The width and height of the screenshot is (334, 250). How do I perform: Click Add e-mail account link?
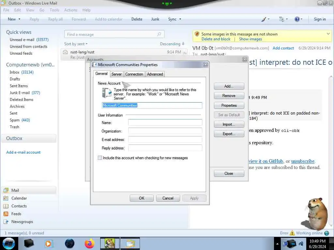coord(23,152)
